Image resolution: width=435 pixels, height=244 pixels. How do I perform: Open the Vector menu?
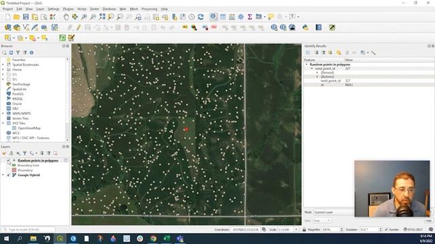[82, 9]
